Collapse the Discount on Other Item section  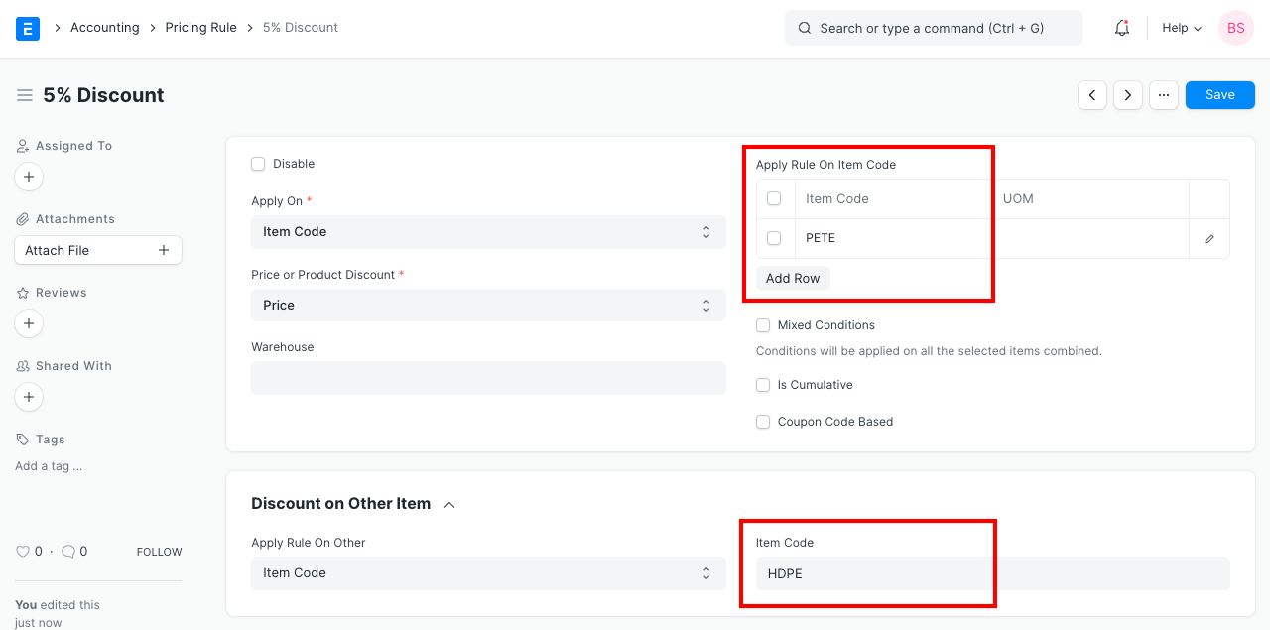coord(449,504)
